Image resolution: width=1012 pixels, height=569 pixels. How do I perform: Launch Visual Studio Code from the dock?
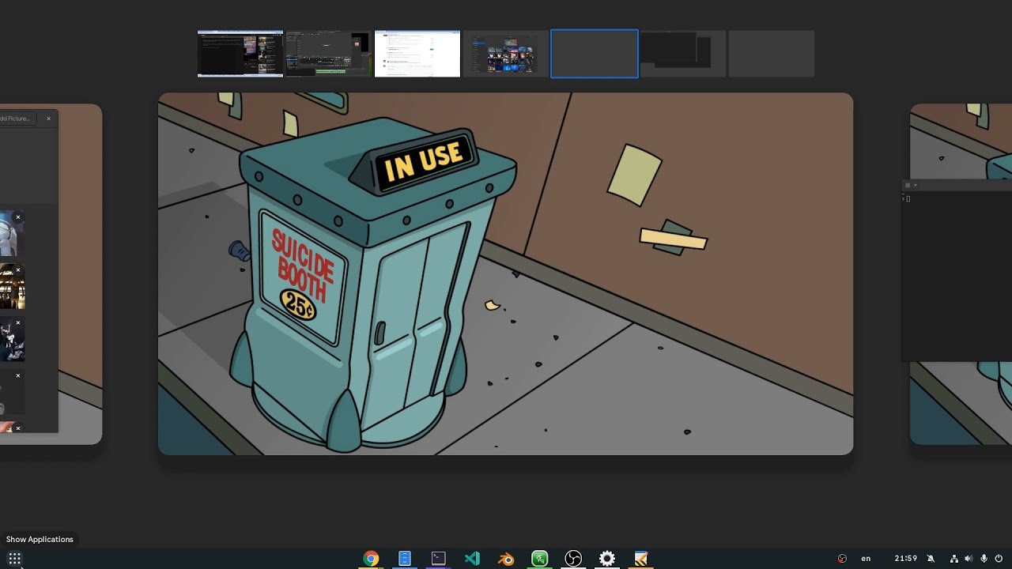point(472,559)
